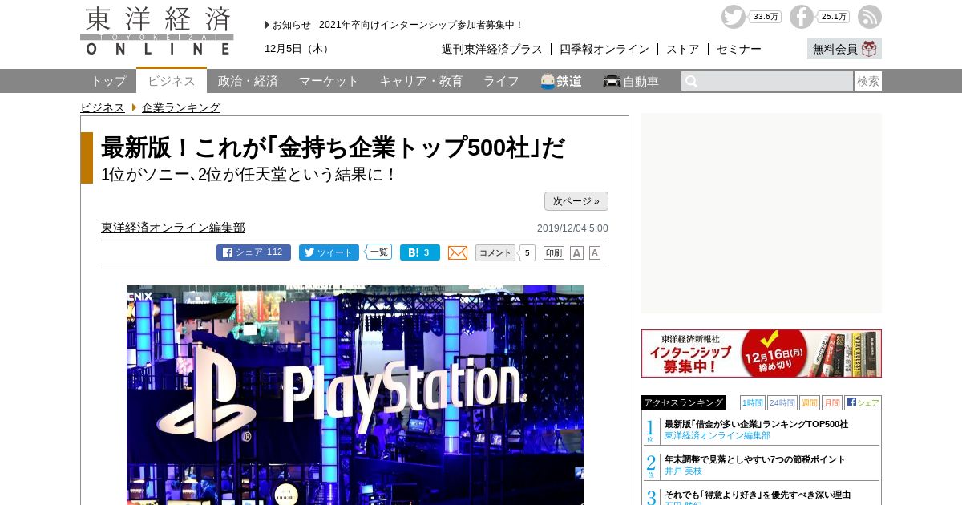Open the ビジネス nav tab
The width and height of the screenshot is (962, 505).
[172, 80]
